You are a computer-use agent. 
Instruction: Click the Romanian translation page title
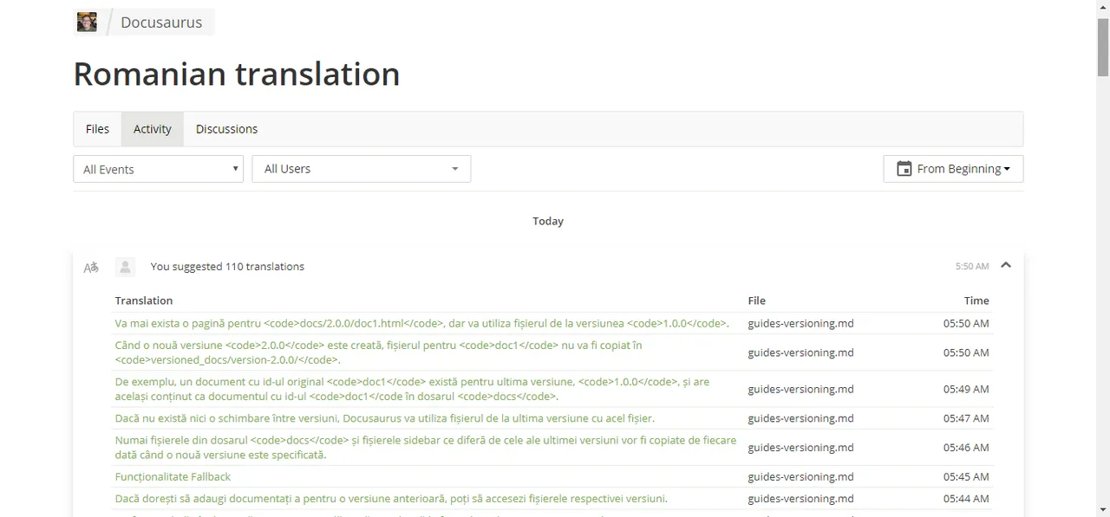237,74
